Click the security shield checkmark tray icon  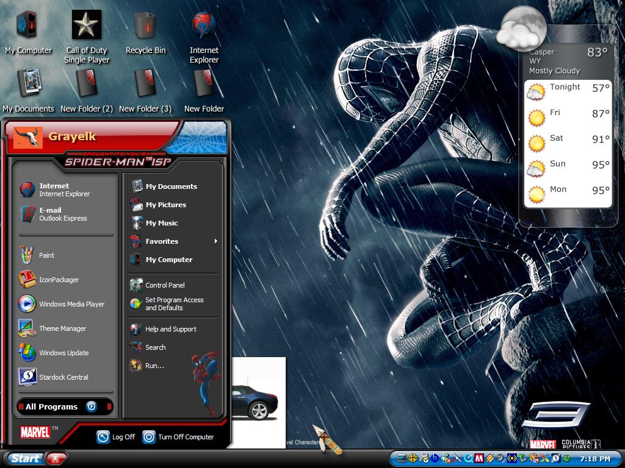point(424,458)
